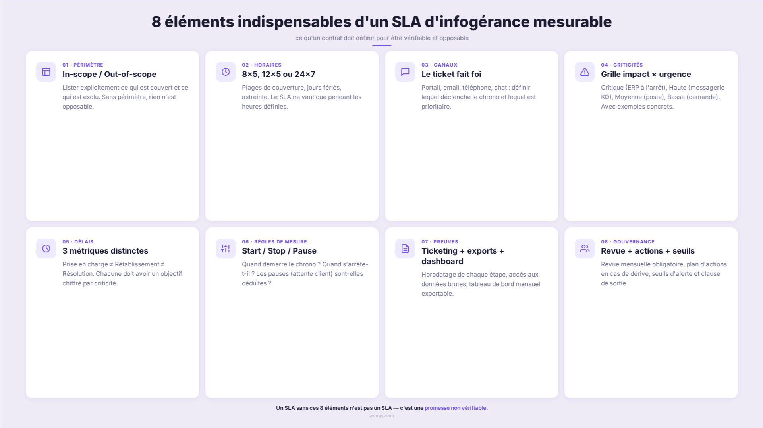Click the subtitle 'ce qu'un contrat doit définir'
Screen dimensions: 763x428
(382, 38)
